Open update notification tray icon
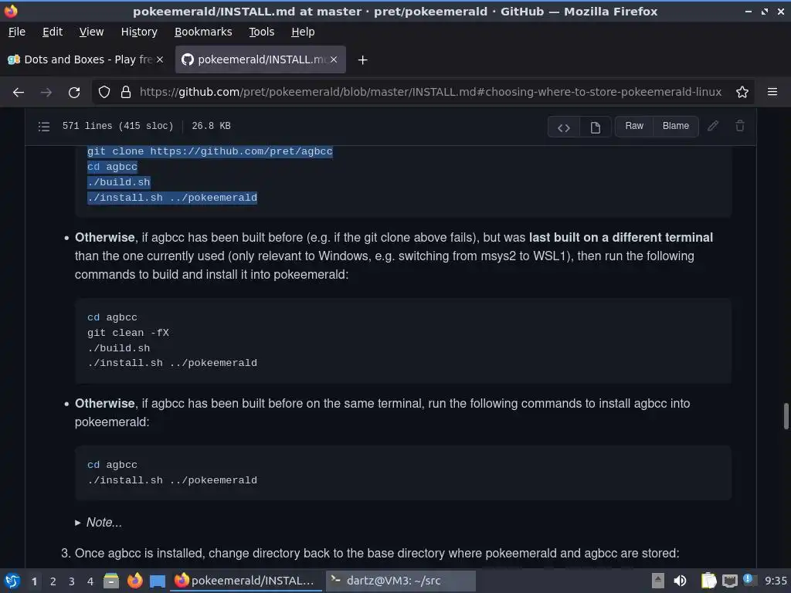 (x=749, y=581)
